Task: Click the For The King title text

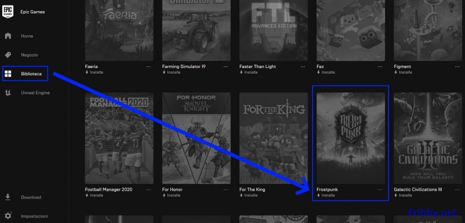Action: tap(252, 190)
